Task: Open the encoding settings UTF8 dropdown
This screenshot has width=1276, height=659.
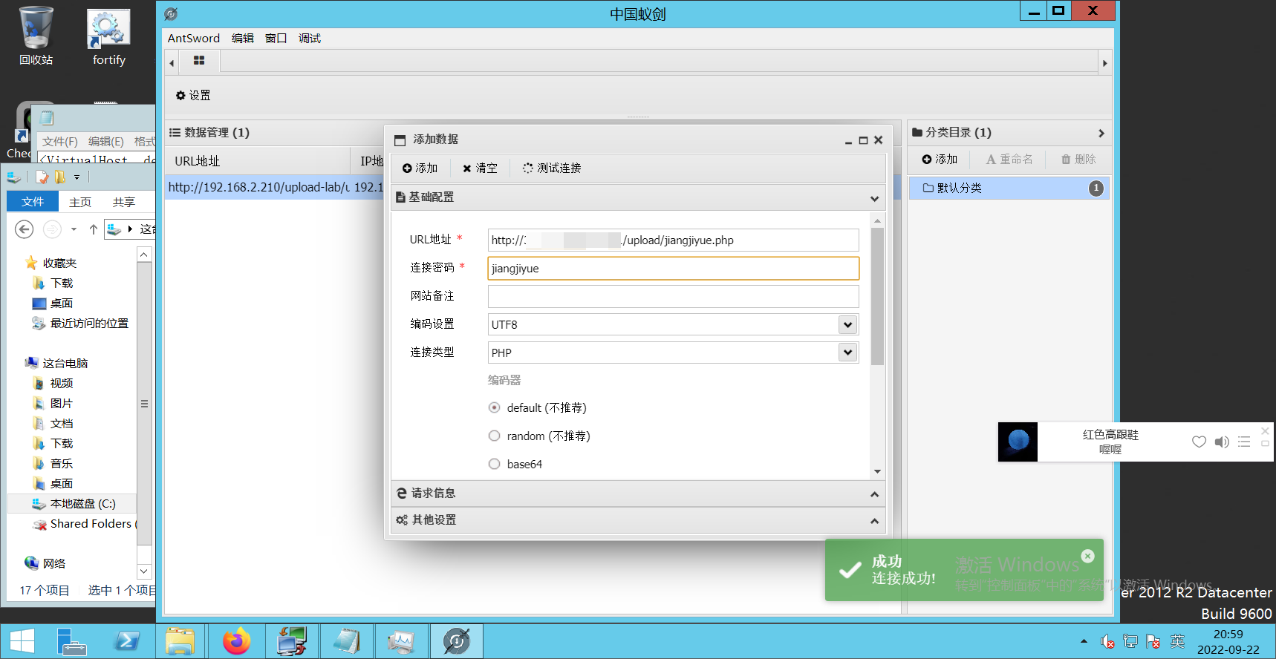Action: pyautogui.click(x=847, y=324)
